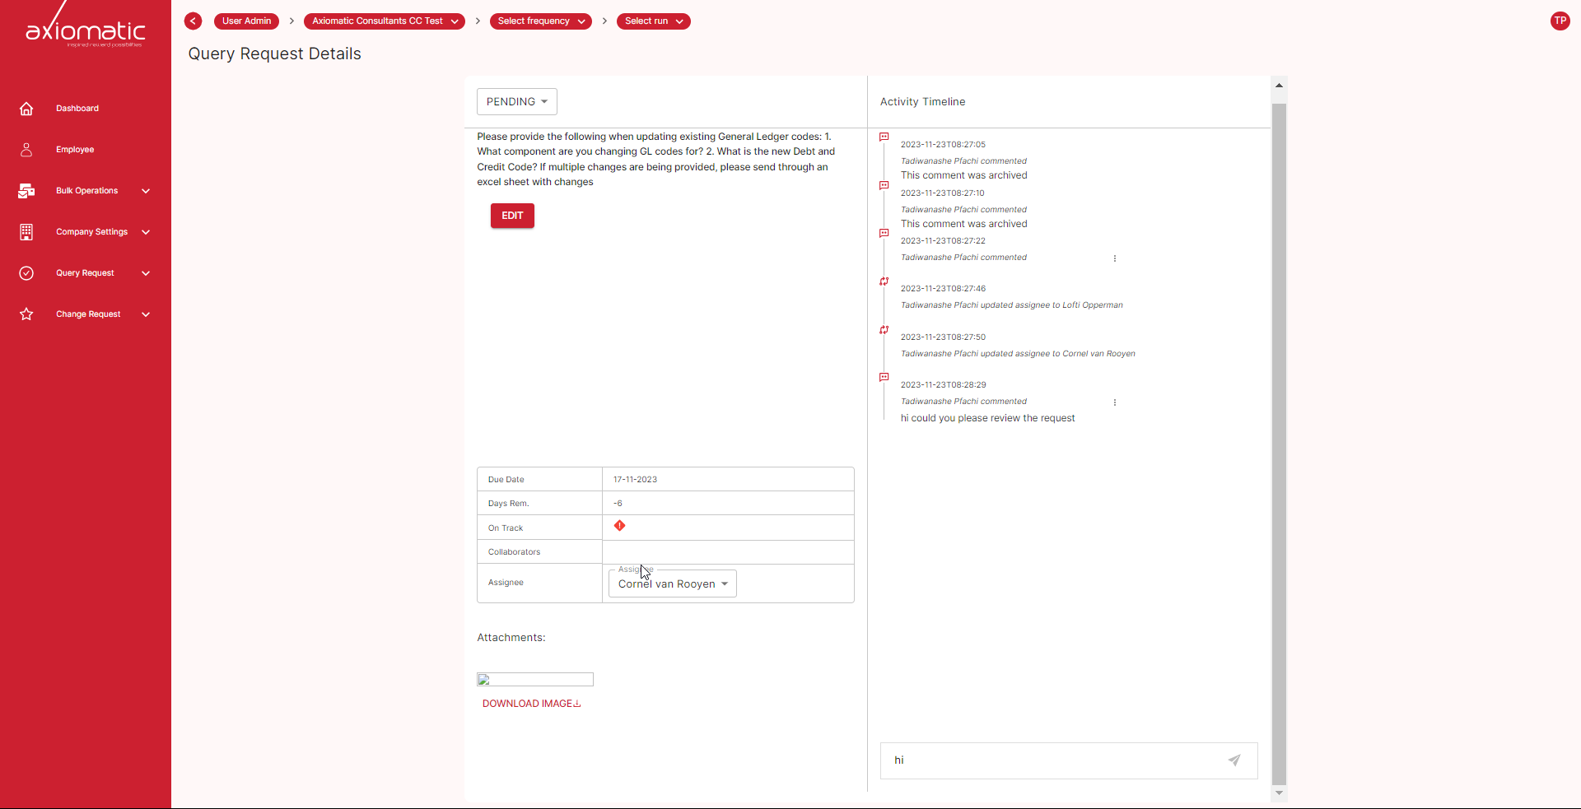Click the Dashboard home icon
Screen dimensions: 1581x809
(26, 109)
